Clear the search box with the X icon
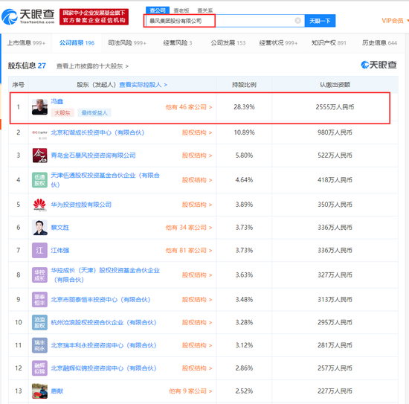The height and width of the screenshot is (404, 409). [x=297, y=21]
